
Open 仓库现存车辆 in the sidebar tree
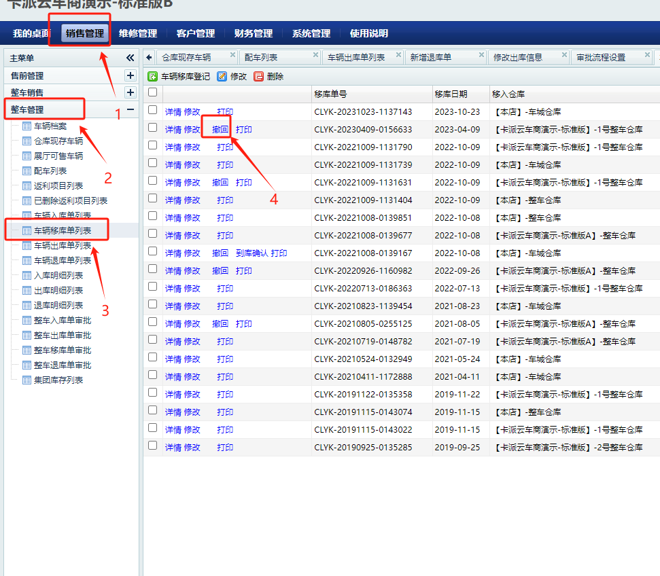tap(58, 141)
